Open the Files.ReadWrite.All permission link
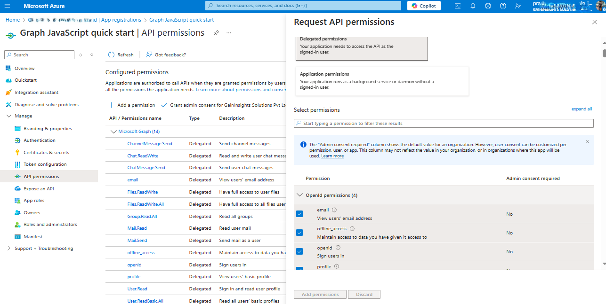Image resolution: width=606 pixels, height=304 pixels. tap(145, 203)
